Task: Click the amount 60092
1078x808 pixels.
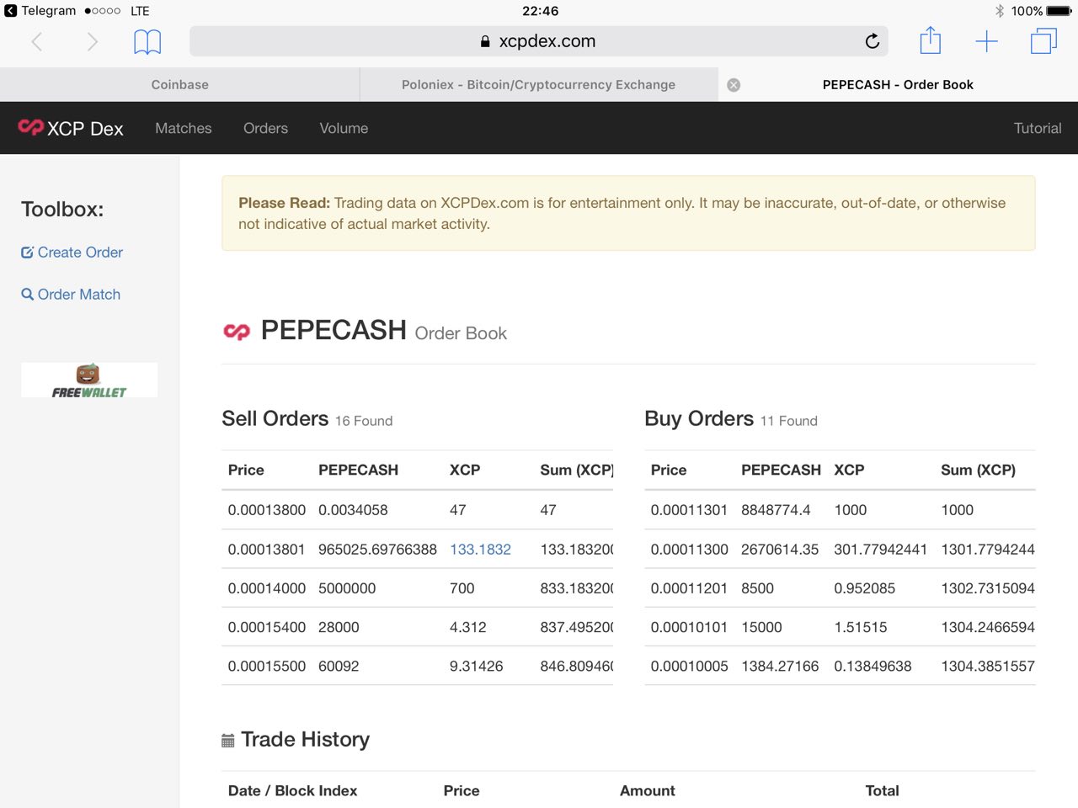Action: click(339, 666)
